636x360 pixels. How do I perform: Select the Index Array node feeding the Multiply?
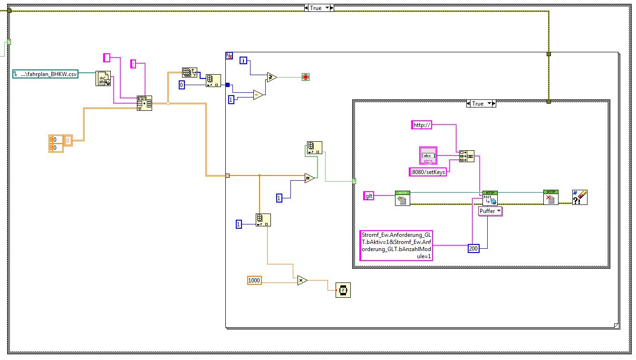pyautogui.click(x=263, y=220)
